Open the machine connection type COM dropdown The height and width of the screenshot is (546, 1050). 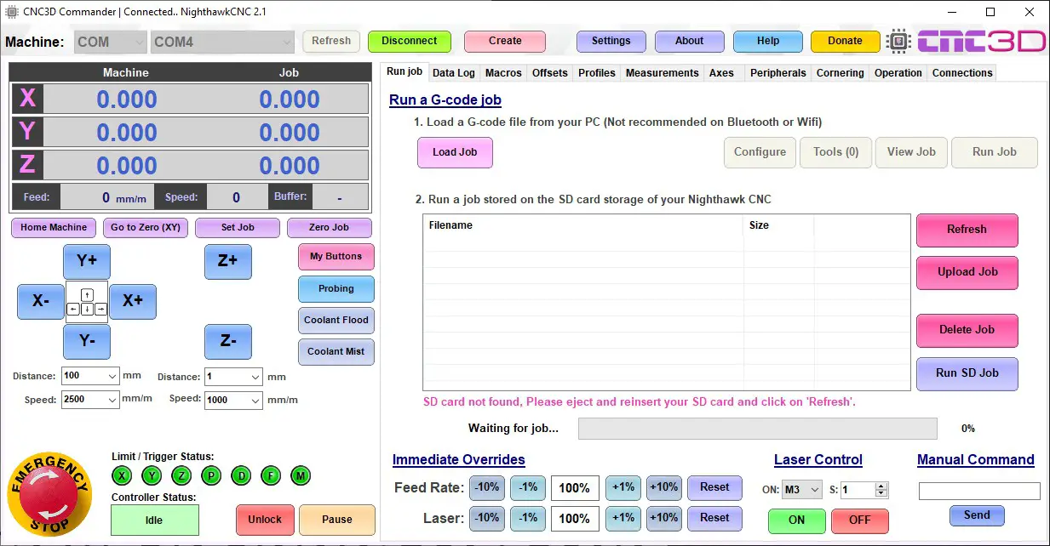pos(111,42)
